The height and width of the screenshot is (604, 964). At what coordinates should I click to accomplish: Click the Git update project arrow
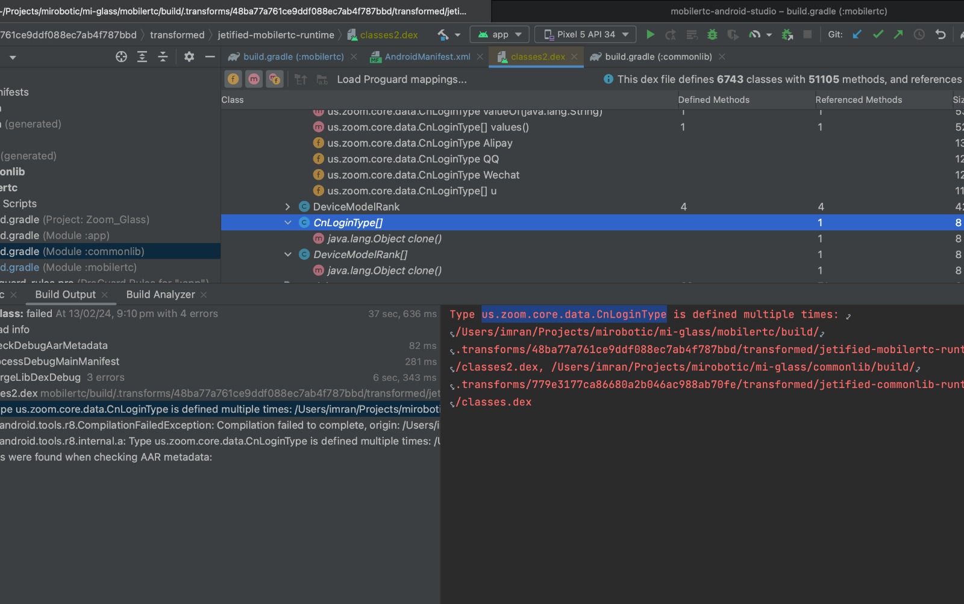click(x=857, y=35)
